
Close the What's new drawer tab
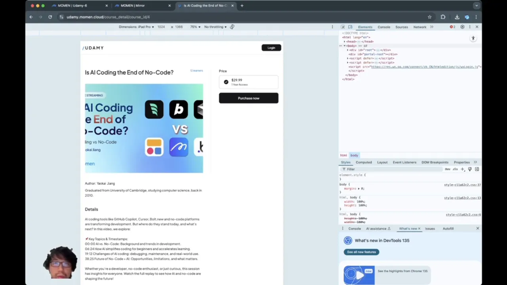[419, 228]
